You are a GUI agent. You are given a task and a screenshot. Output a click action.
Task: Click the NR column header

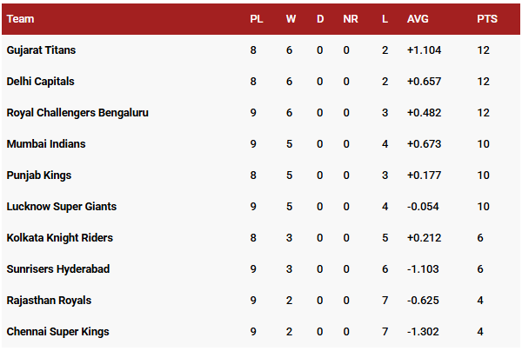tap(350, 18)
